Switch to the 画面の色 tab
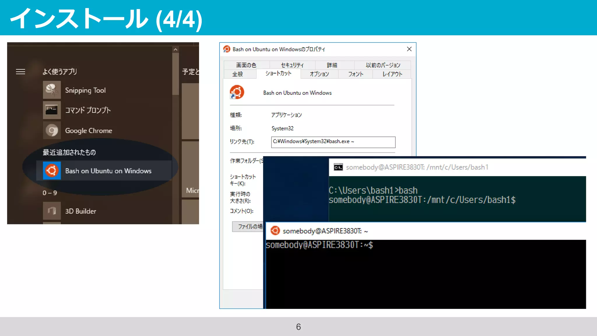 246,65
